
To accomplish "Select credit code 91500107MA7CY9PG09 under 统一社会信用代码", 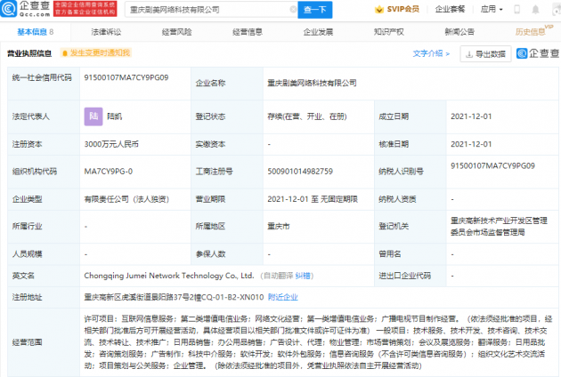I will tap(126, 77).
